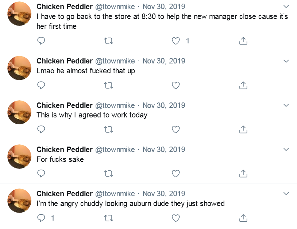Like the 'store at 8:30' tweet
This screenshot has height=229, width=297.
click(x=176, y=41)
